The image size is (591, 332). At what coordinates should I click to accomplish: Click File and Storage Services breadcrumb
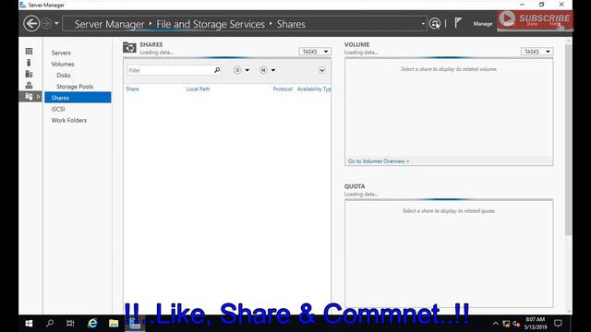(x=211, y=24)
